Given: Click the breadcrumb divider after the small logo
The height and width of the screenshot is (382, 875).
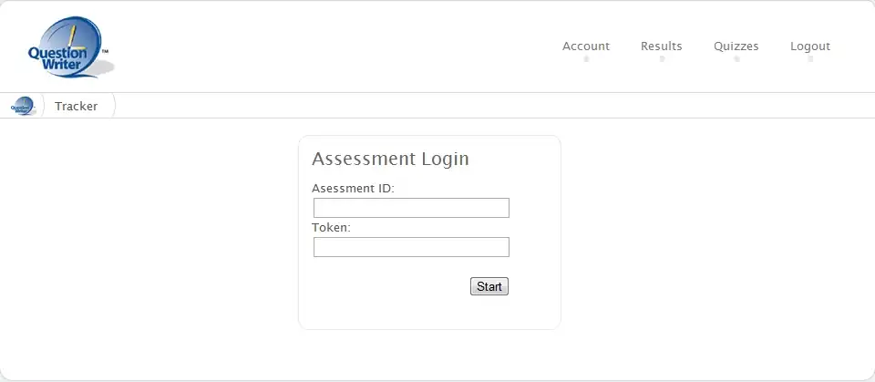Looking at the screenshot, I should tap(42, 106).
